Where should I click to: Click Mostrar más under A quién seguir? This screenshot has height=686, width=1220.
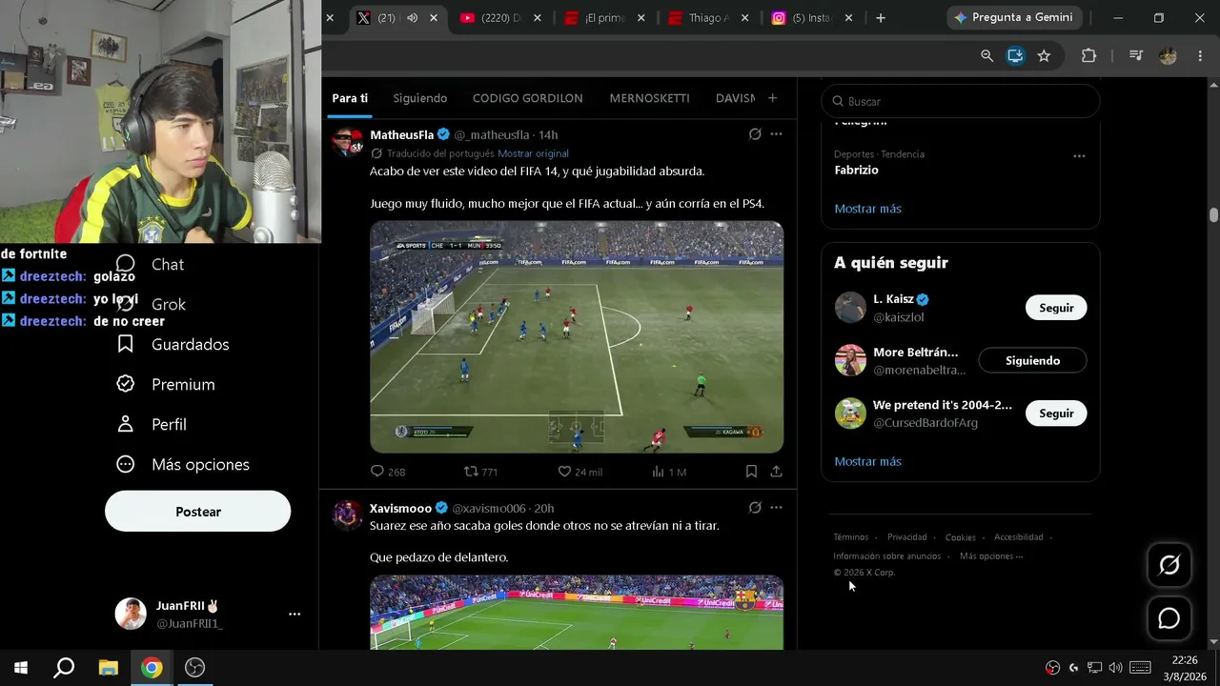click(x=867, y=461)
